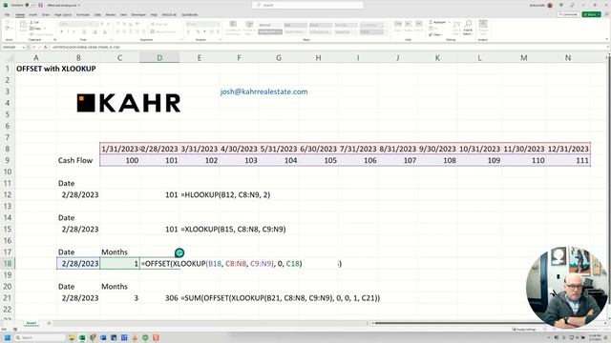Open the Insert tab
This screenshot has width=611, height=343.
point(33,15)
